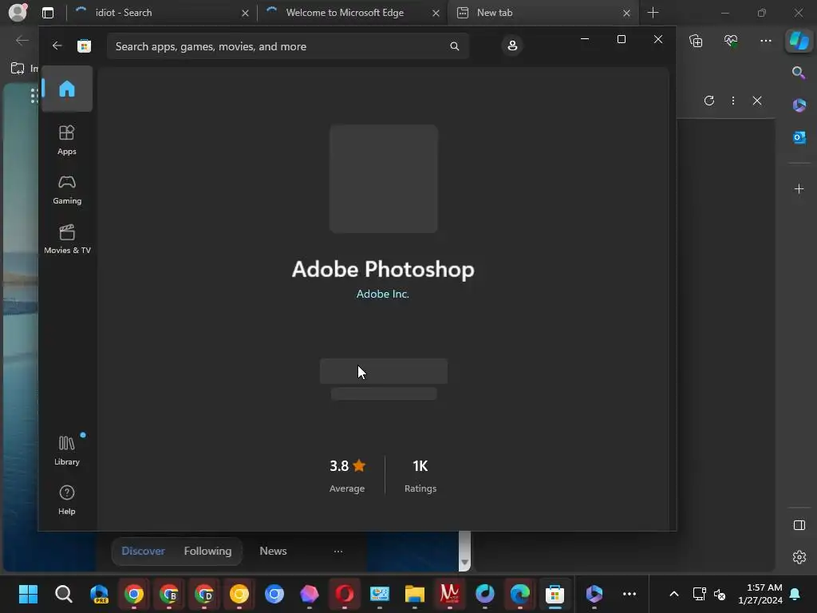Open Chrome D profile taskbar icon

click(204, 594)
